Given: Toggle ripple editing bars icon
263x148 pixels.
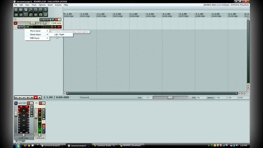Looking at the screenshot, I should 25,15.
